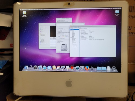135x101 pixels.
Task: Expand Sharing & Permissions in Info window
Action: (57, 52)
